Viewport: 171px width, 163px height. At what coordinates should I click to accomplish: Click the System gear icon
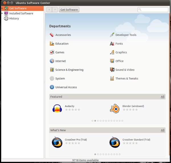(52, 78)
